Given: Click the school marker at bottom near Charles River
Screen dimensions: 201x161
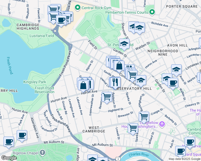Looking at the screenshot, I should (x=92, y=158).
